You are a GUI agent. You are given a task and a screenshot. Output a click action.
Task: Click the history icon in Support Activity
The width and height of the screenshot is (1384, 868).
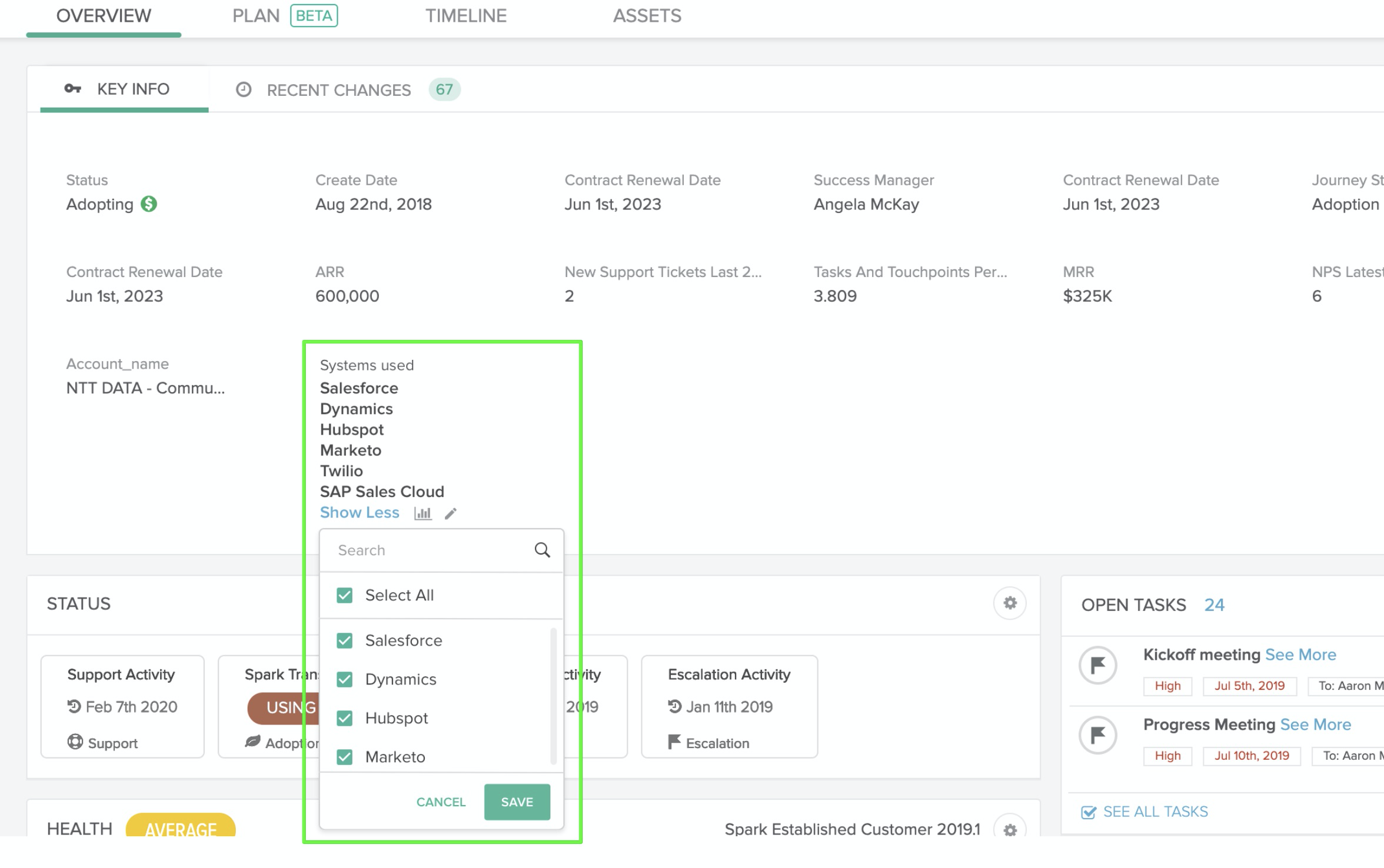(x=74, y=706)
